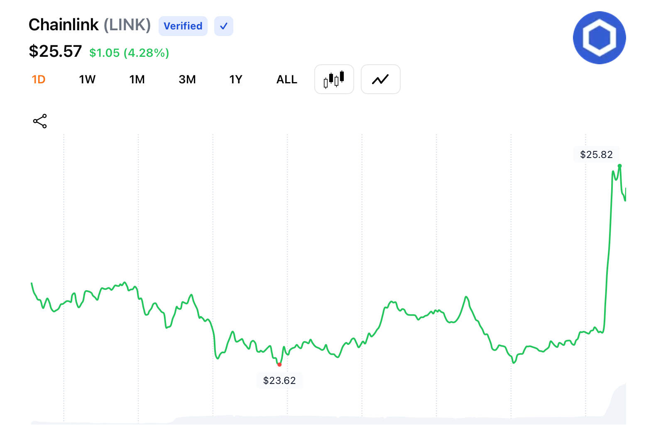The image size is (651, 437).
Task: Click the (LINK) ticker symbol
Action: click(127, 25)
